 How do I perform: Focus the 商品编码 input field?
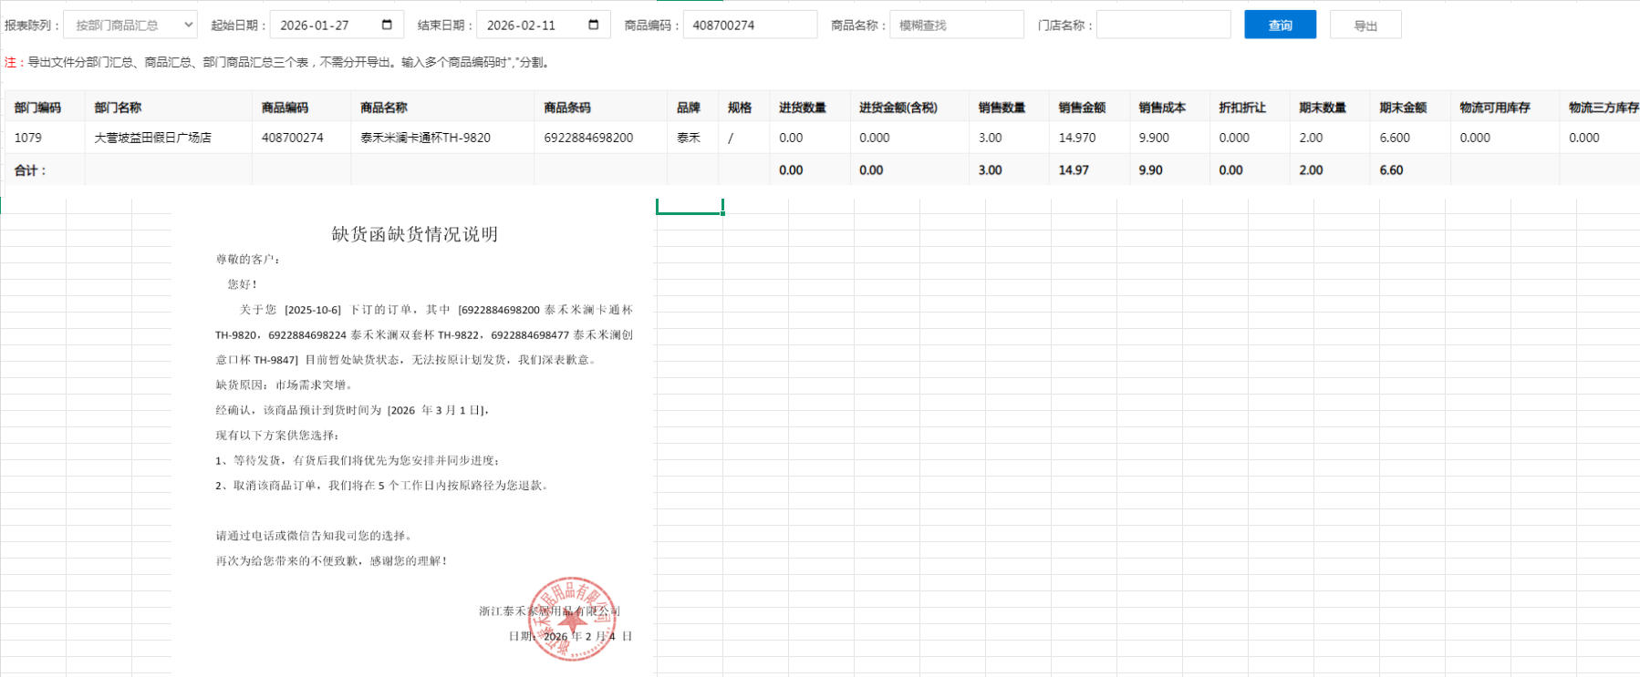pos(749,25)
